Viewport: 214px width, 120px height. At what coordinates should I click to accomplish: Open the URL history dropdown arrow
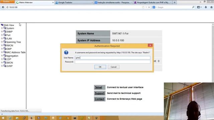click(146, 7)
